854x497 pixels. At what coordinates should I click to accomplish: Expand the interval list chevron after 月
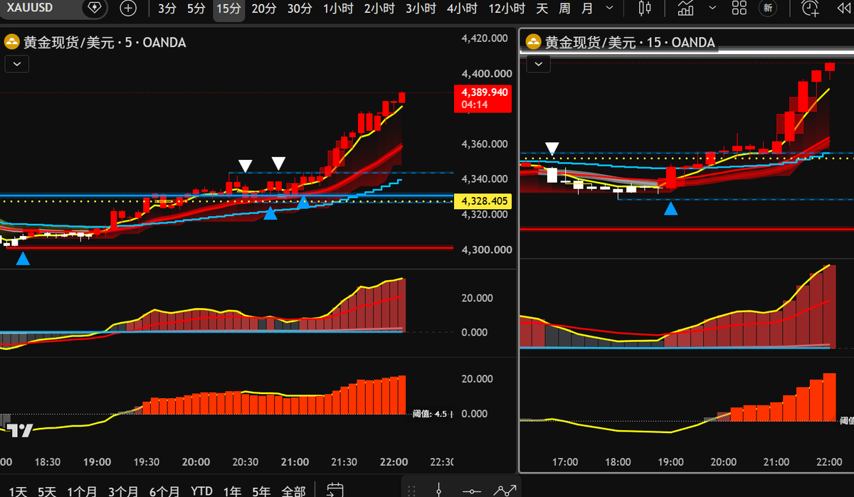[609, 9]
